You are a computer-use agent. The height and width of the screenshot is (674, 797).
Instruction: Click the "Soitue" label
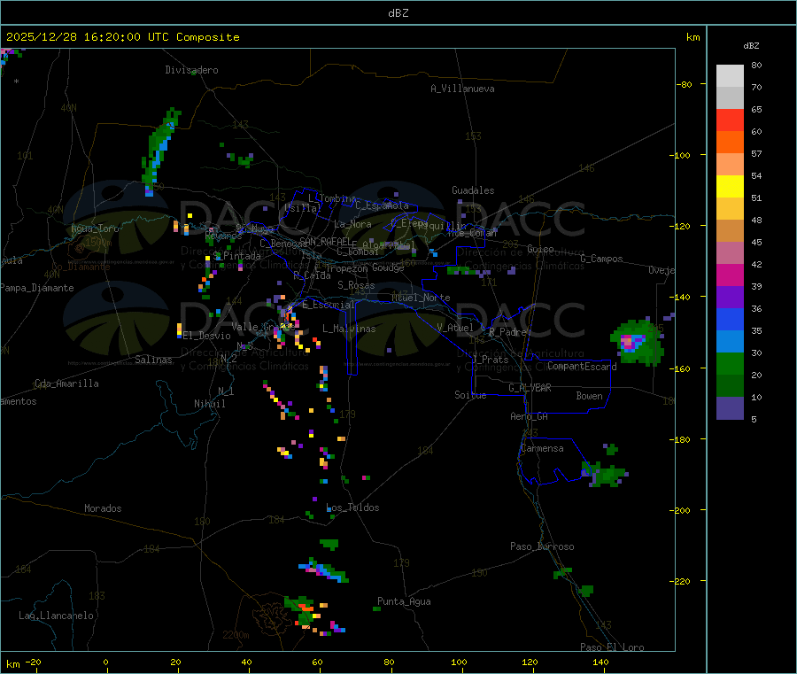point(470,395)
